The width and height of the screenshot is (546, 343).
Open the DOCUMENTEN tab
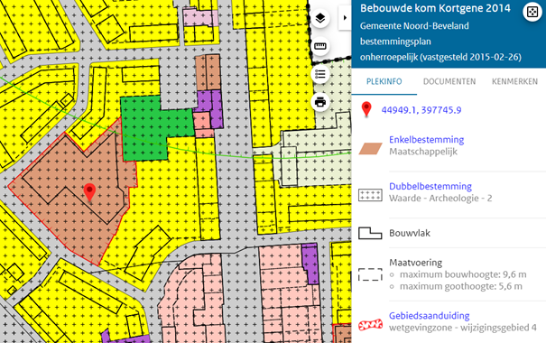coord(449,81)
